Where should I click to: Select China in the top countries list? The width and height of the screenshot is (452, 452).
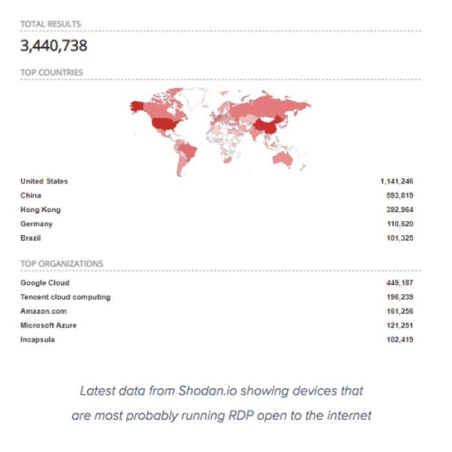[30, 196]
